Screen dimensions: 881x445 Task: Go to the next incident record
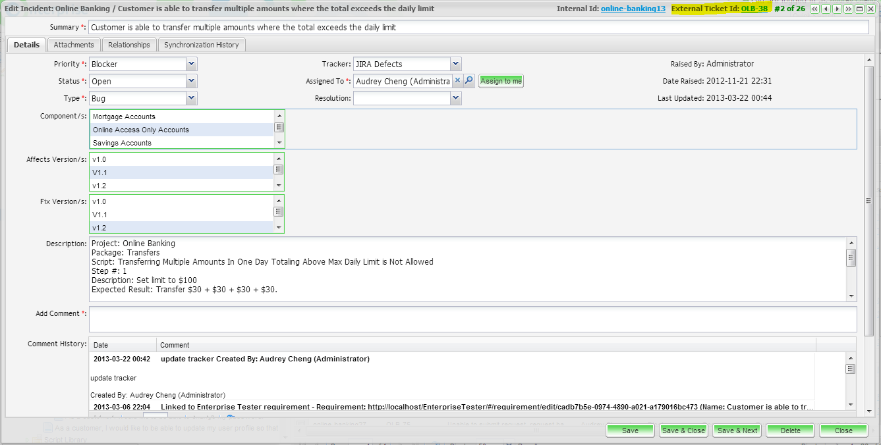pyautogui.click(x=838, y=9)
